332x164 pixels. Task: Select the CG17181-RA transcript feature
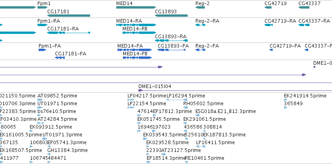coord(69,33)
